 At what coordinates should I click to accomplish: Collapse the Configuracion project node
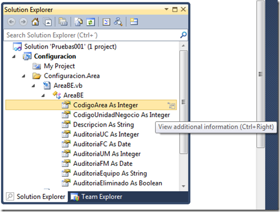tap(14, 57)
